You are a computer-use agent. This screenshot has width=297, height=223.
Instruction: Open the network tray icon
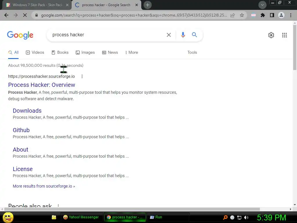pos(239,217)
